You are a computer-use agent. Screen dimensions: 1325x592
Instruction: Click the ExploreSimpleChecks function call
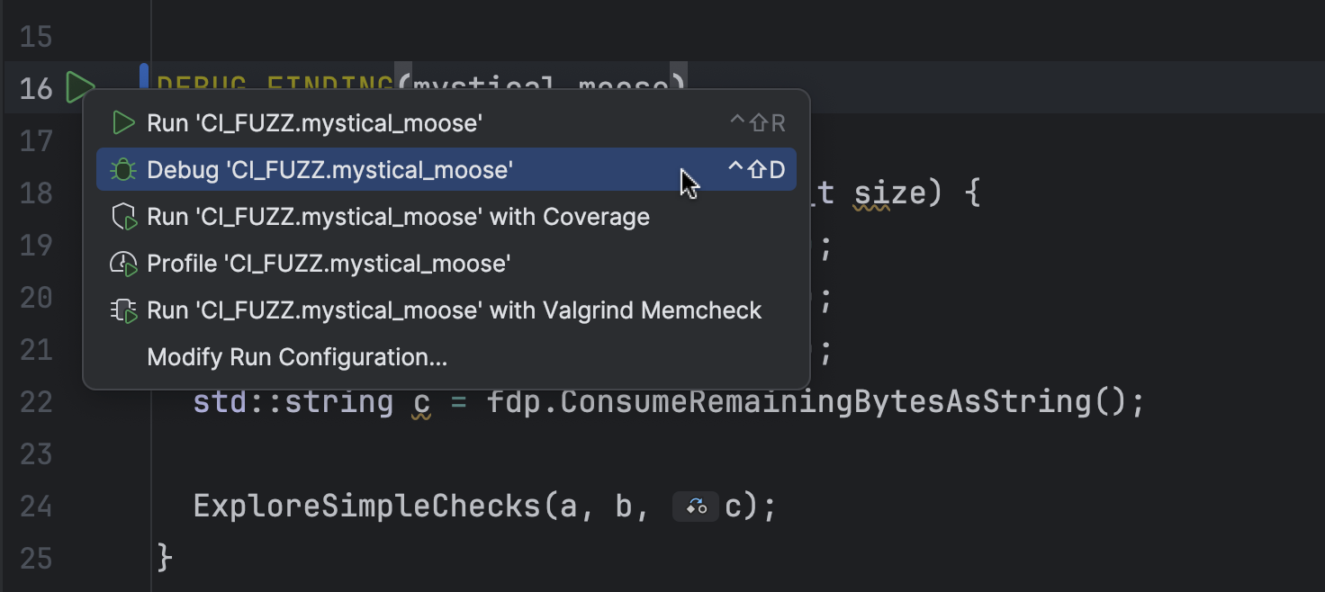tap(366, 507)
